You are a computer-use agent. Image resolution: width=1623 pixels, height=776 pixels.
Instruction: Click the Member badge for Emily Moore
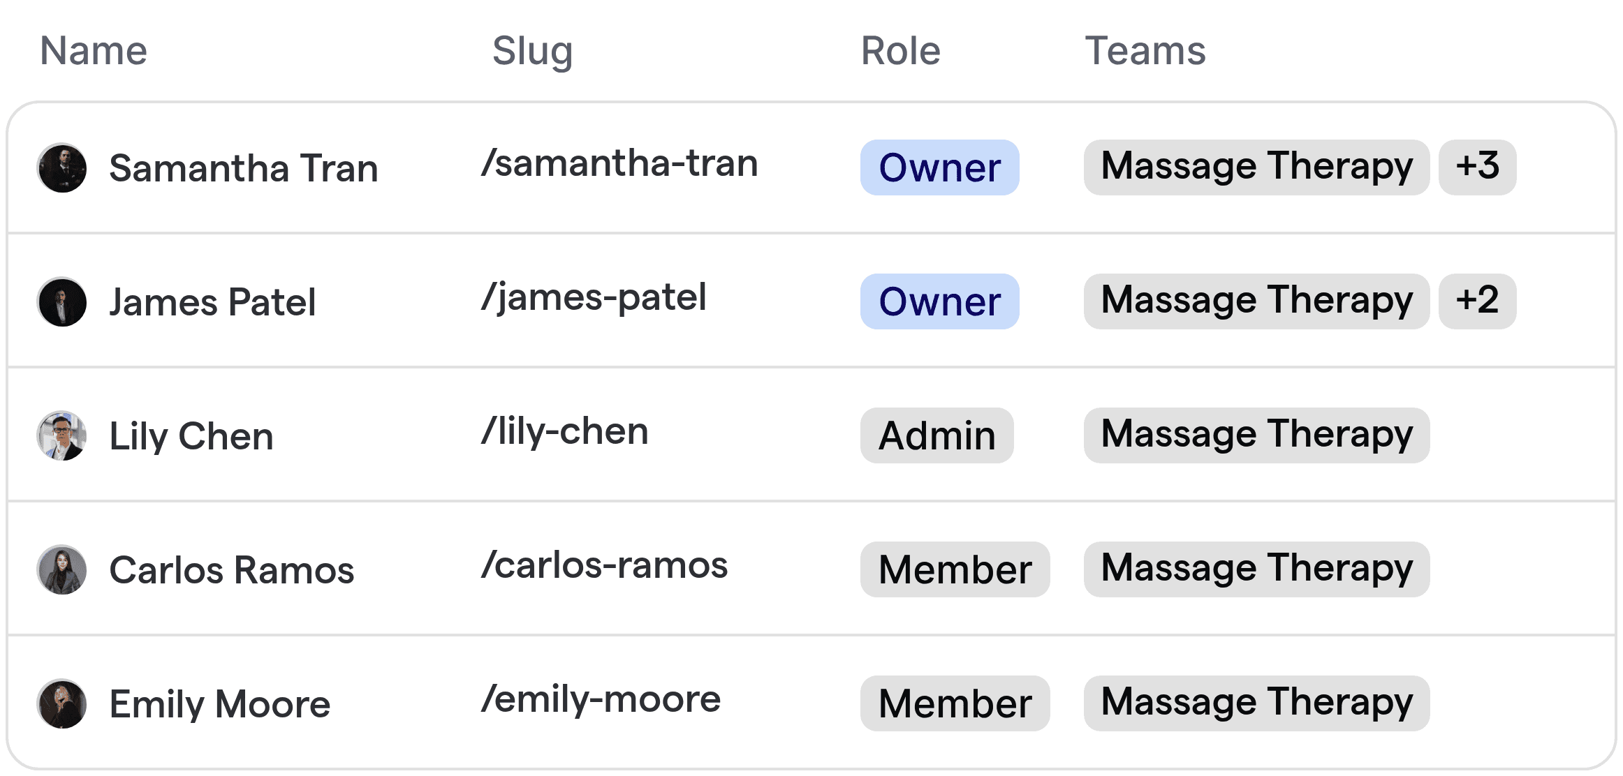click(x=955, y=703)
